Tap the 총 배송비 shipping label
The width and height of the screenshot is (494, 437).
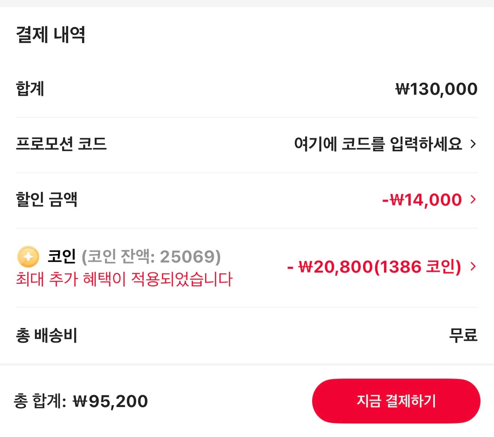pos(46,335)
